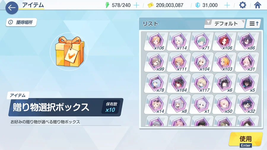Select the character shard with x114
Image resolution: width=267 pixels, height=150 pixels.
(x=179, y=41)
